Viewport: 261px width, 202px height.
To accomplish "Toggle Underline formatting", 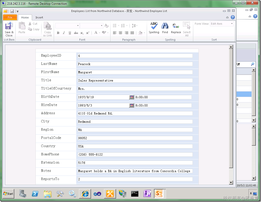I will pos(70,33).
